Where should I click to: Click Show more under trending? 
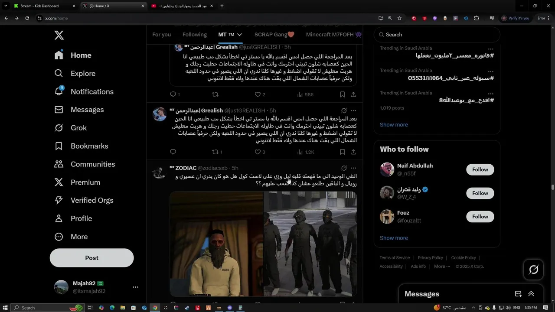tap(394, 125)
